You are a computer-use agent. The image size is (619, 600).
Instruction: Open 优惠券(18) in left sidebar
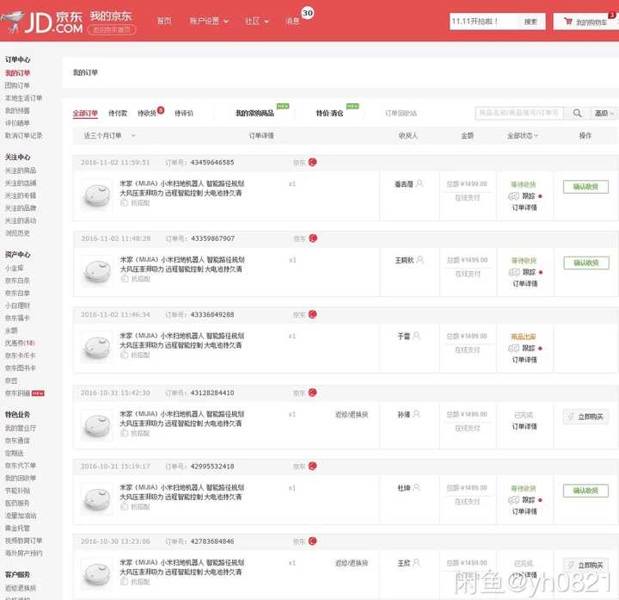pos(20,343)
